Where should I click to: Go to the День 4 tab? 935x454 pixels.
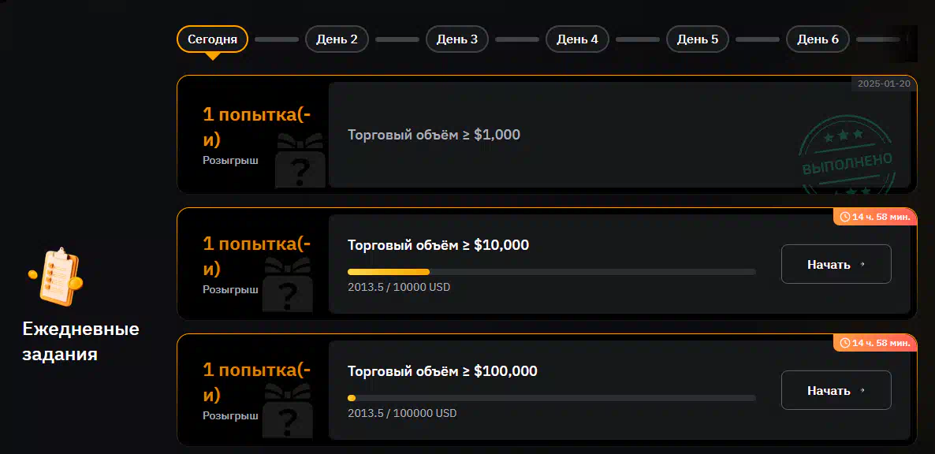[577, 39]
